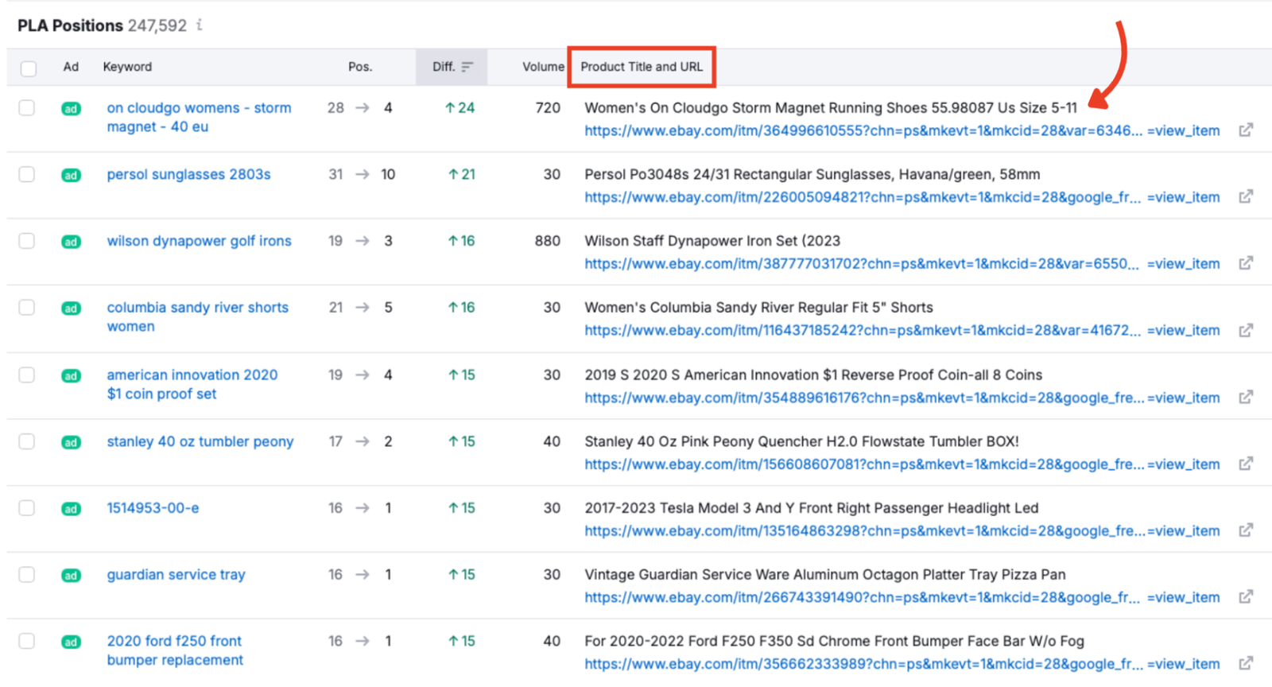Viewport: 1272px width, 687px height.
Task: Click volume value 880
Action: pyautogui.click(x=548, y=241)
